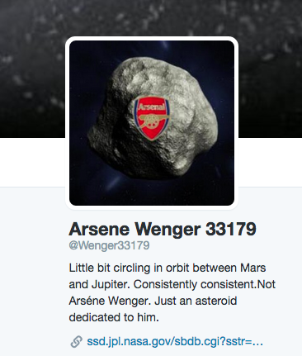302x356 pixels.
Task: Select the Arsene Wenger 33179 display name
Action: 163,229
